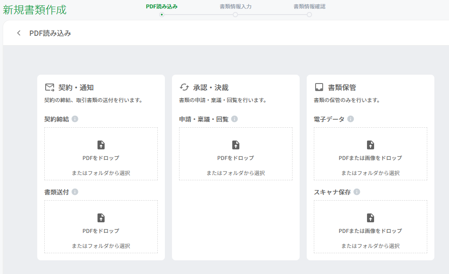Click the 契約・通知 card heading
Image resolution: width=449 pixels, height=274 pixels.
(76, 88)
